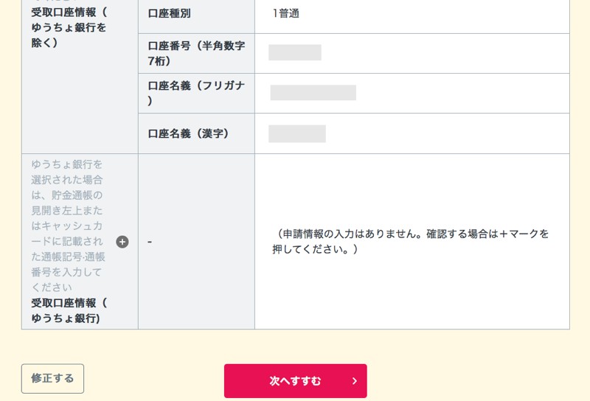Select the masked 口座名義 フリガナ value
The width and height of the screenshot is (590, 401).
313,93
